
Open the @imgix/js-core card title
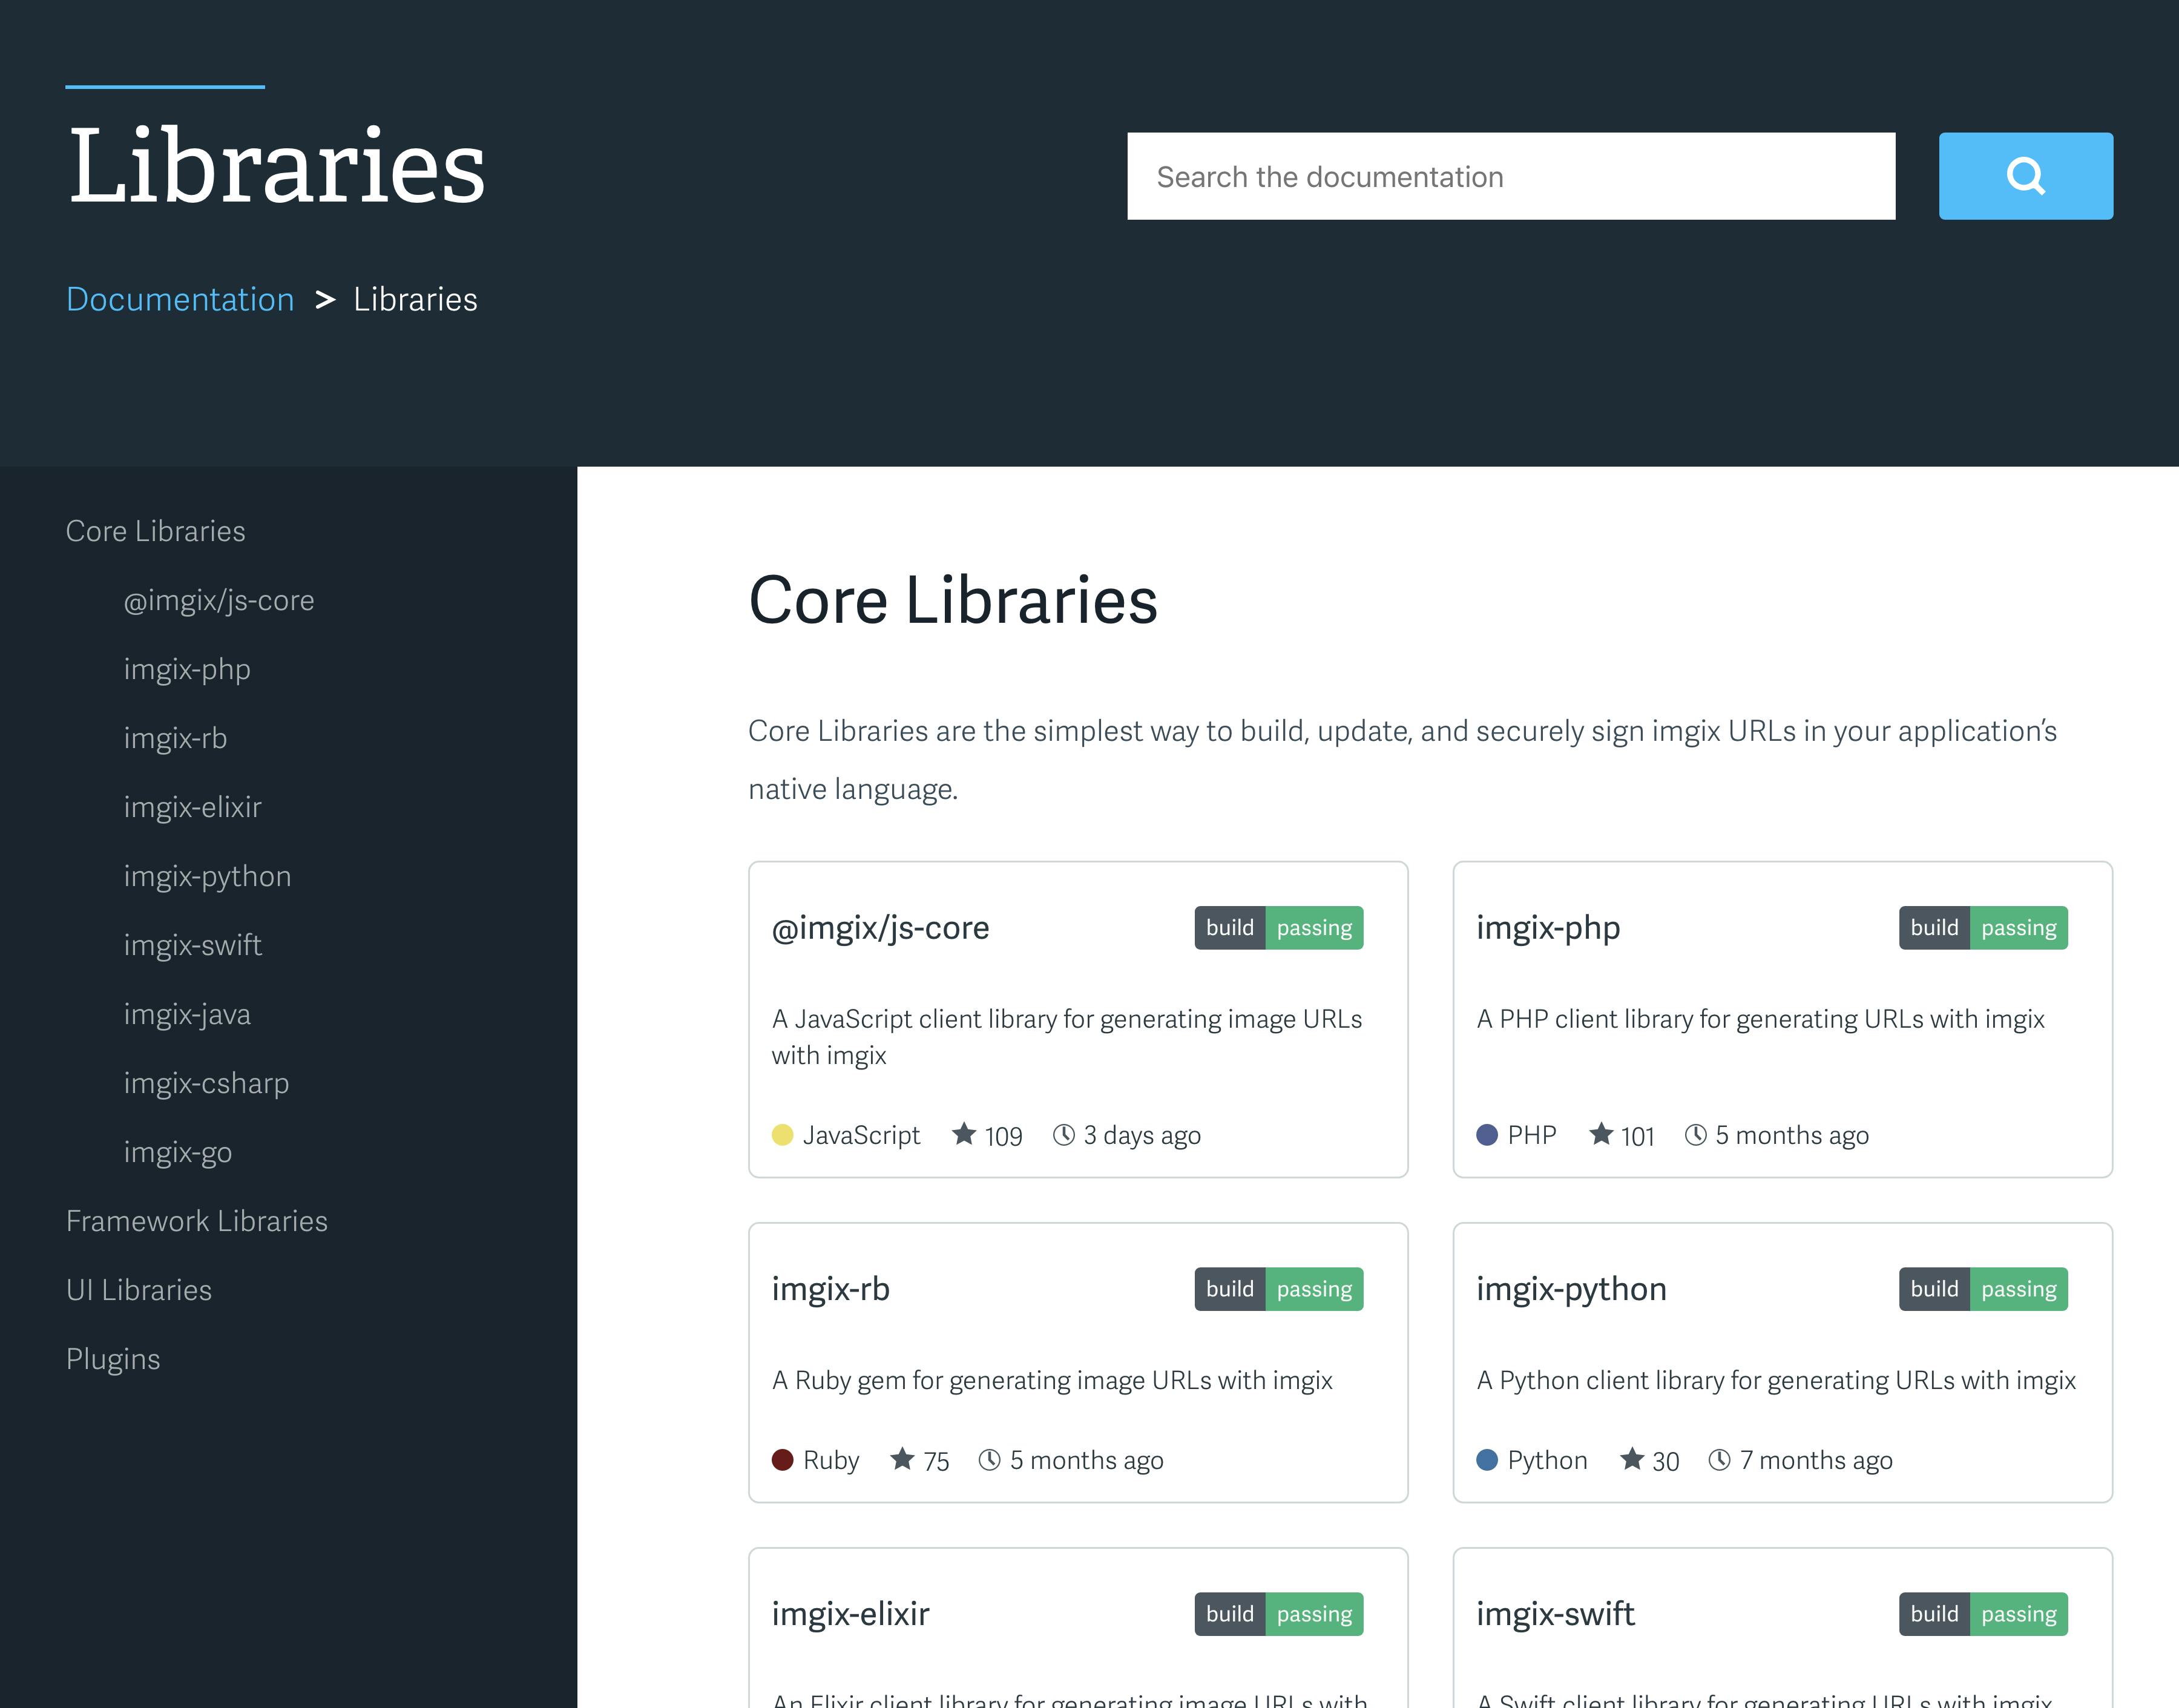[x=880, y=927]
